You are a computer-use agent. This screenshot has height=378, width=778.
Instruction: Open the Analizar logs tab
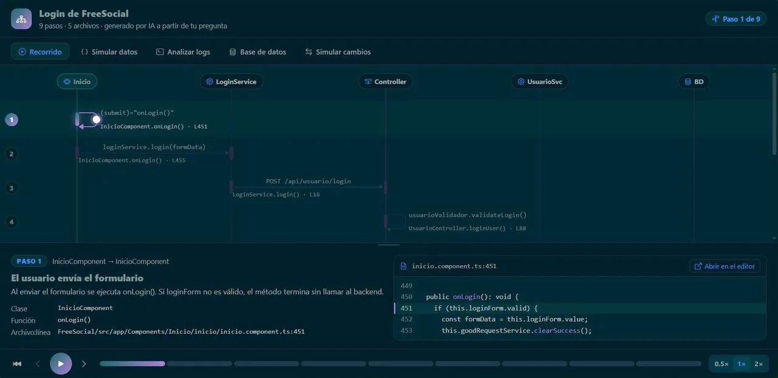(x=183, y=52)
